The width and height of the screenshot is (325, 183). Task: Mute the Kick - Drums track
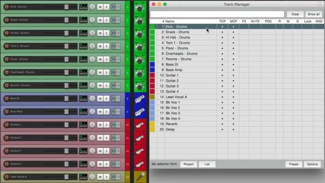100,7
